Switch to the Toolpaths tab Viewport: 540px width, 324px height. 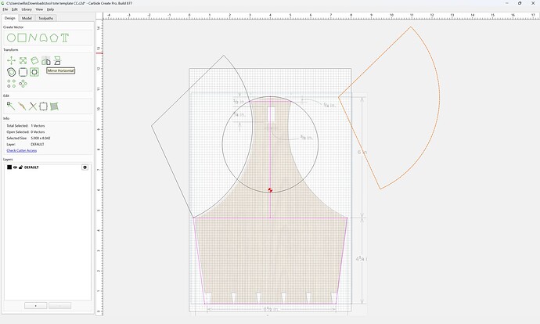[46, 18]
